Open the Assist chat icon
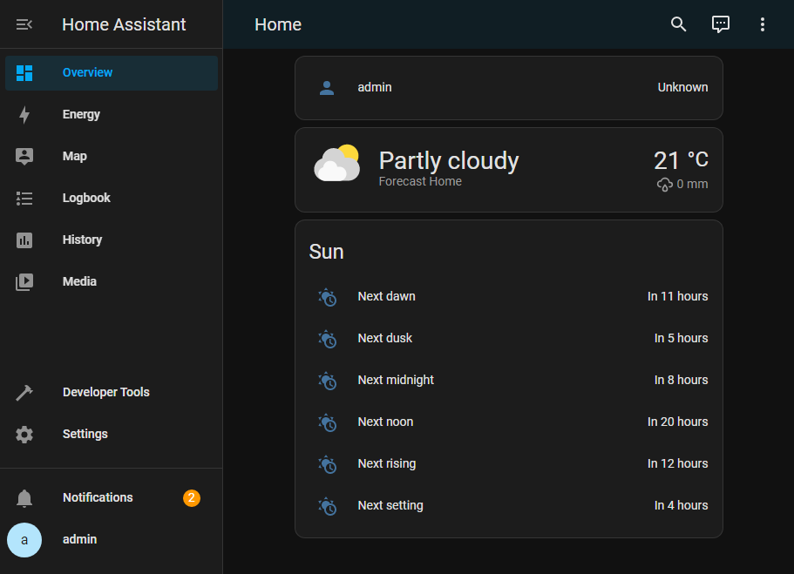Viewport: 794px width, 574px height. [720, 24]
